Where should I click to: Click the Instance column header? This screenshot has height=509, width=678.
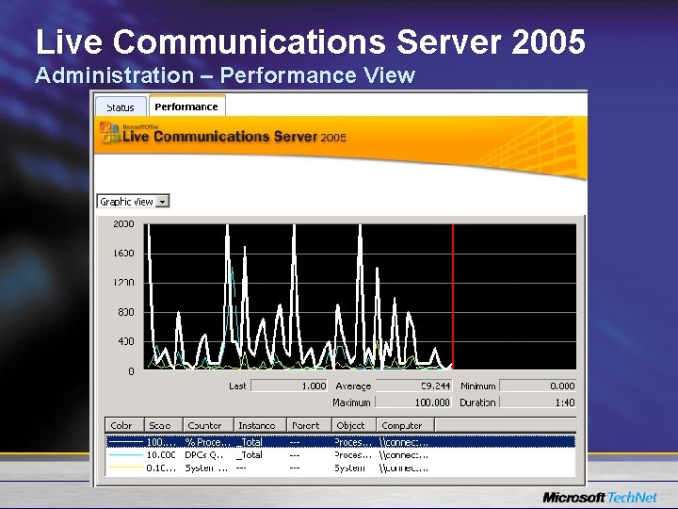click(260, 425)
